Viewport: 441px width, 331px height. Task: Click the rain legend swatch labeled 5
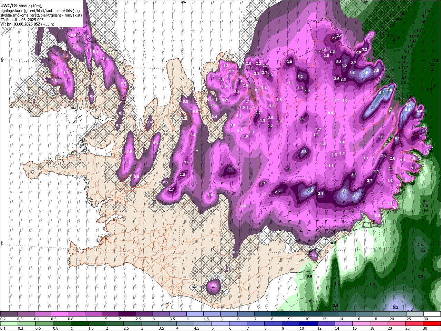point(220,323)
